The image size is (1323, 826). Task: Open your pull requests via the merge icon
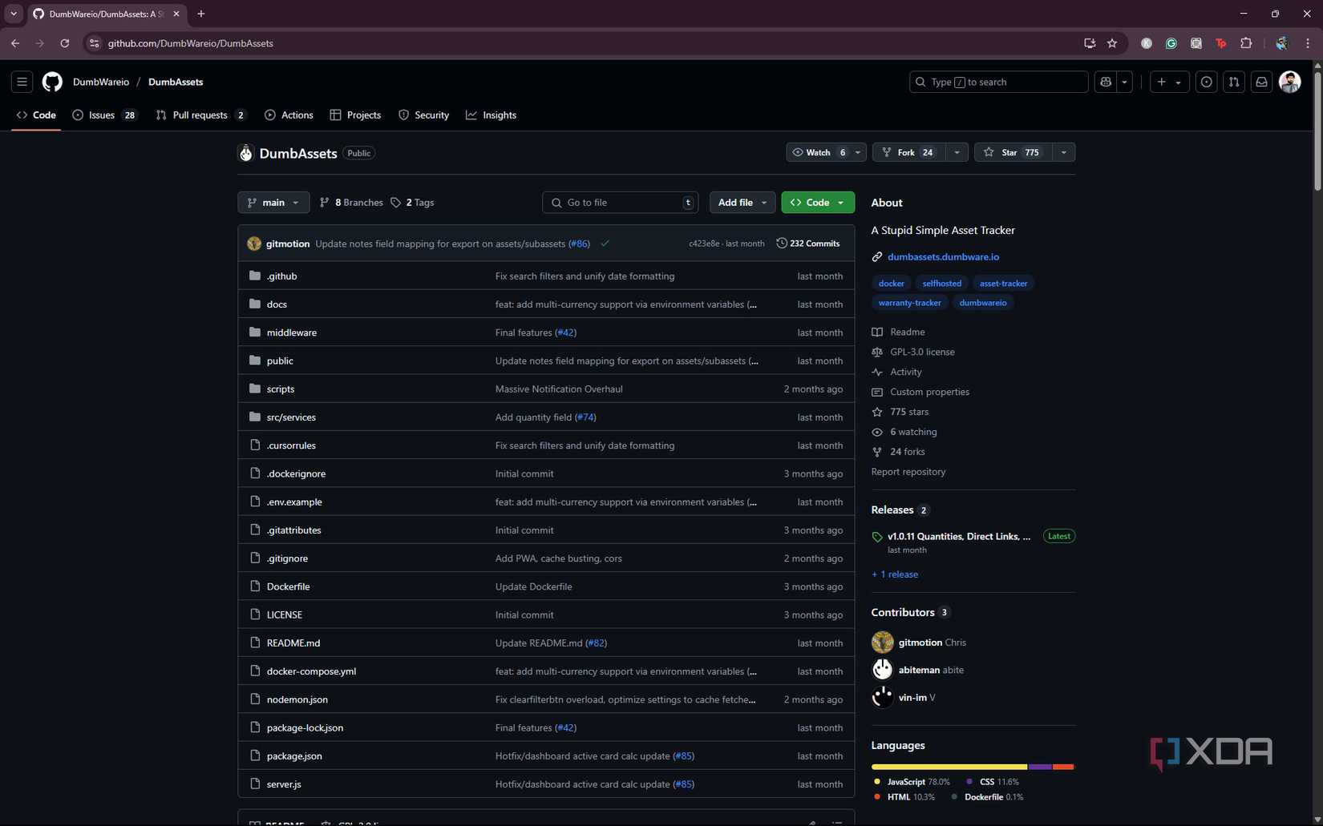1233,81
